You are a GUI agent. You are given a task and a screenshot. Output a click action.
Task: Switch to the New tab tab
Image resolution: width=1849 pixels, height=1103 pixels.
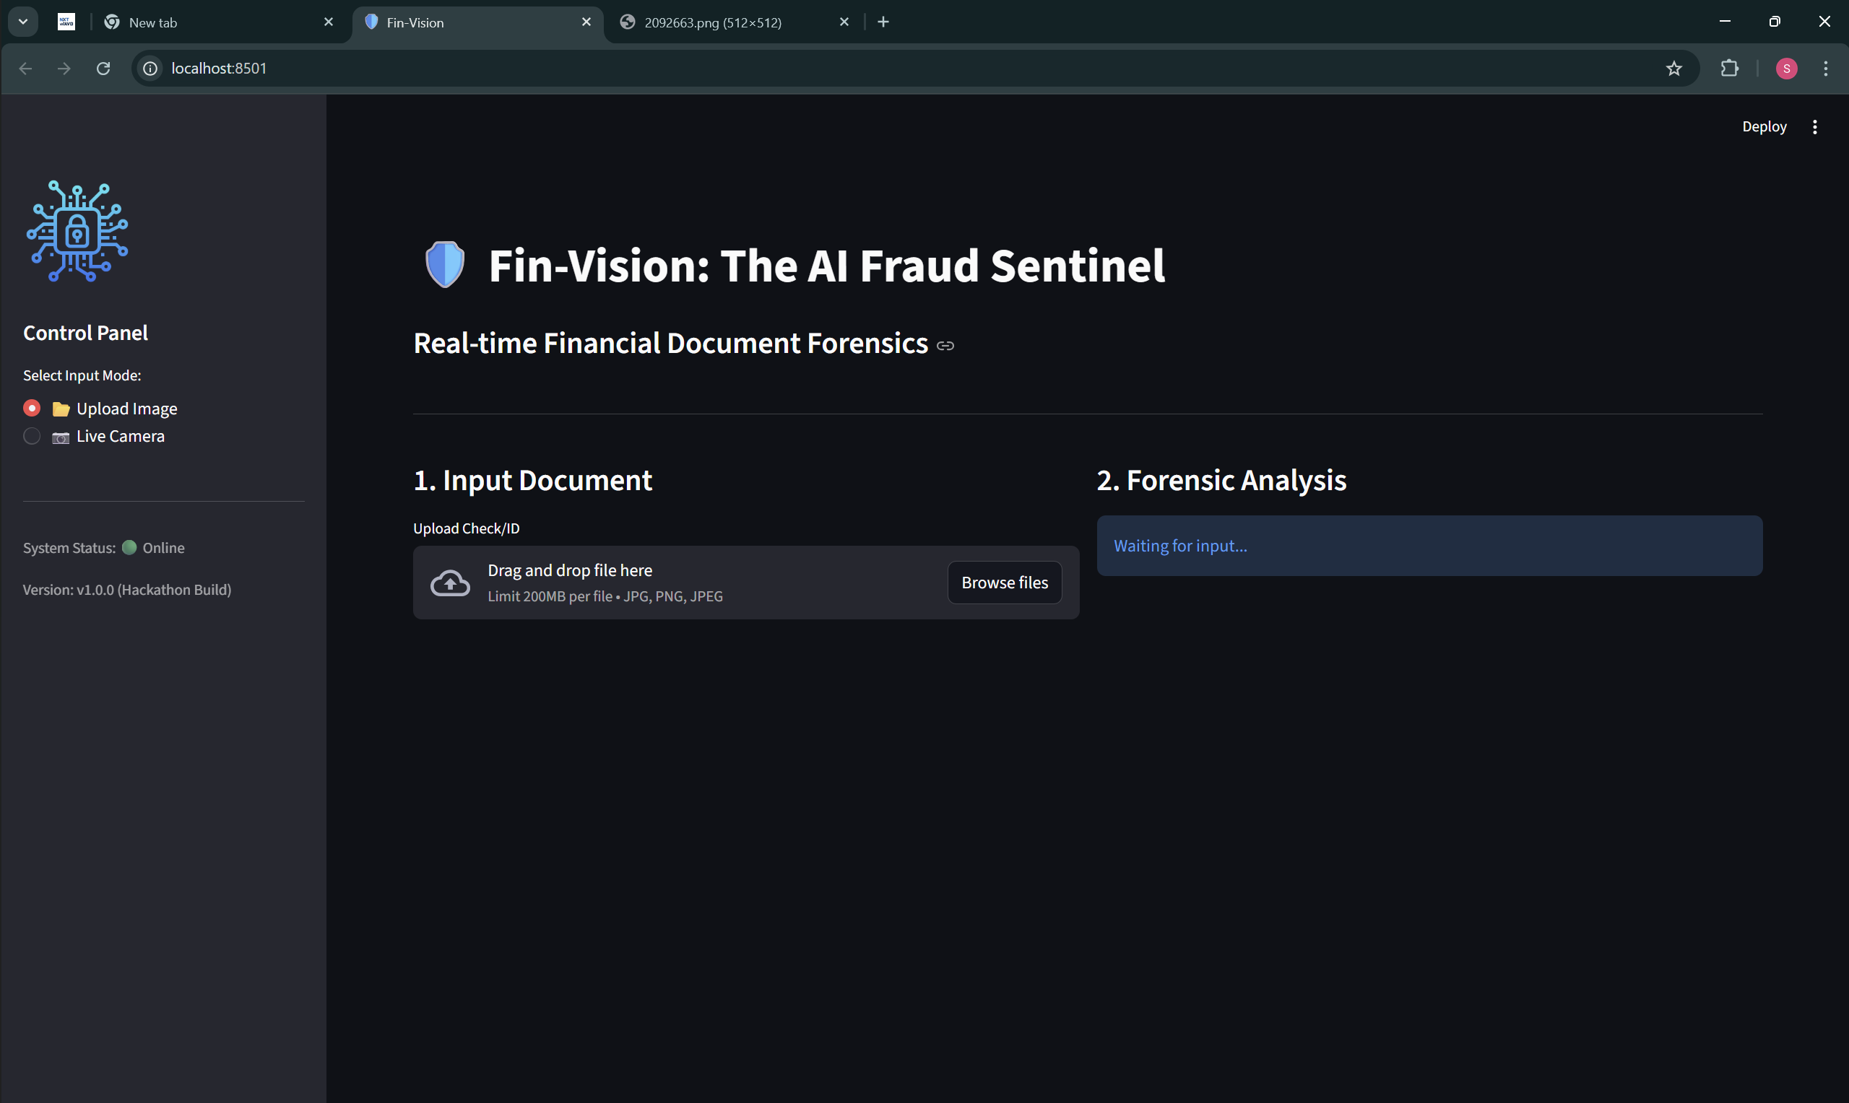(x=152, y=22)
